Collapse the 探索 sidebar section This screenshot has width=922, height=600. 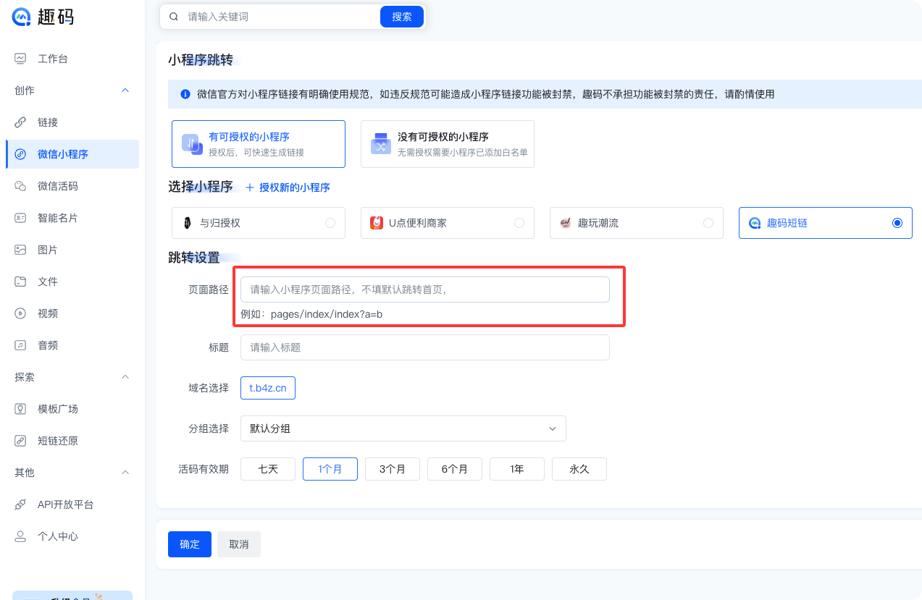point(124,376)
